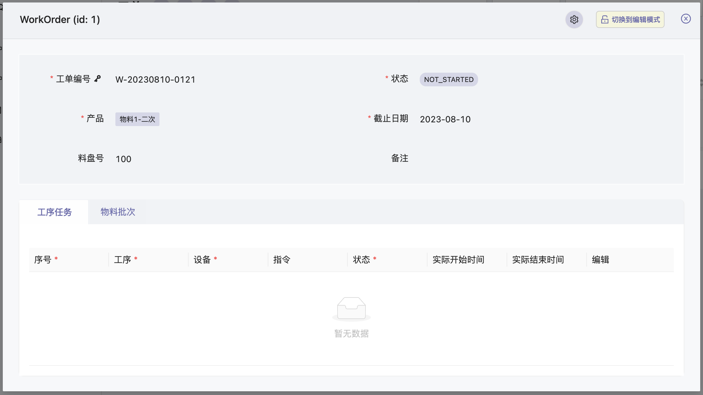The height and width of the screenshot is (395, 703).
Task: Select the 工序任务 tab
Action: point(54,212)
